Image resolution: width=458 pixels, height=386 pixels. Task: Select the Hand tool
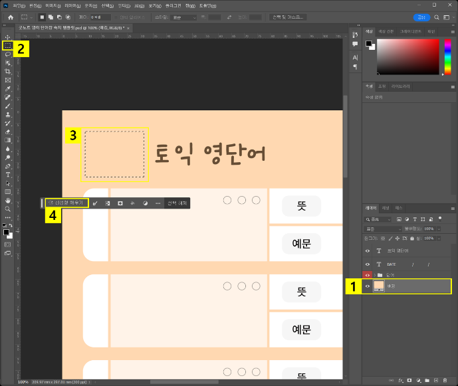tap(7, 200)
